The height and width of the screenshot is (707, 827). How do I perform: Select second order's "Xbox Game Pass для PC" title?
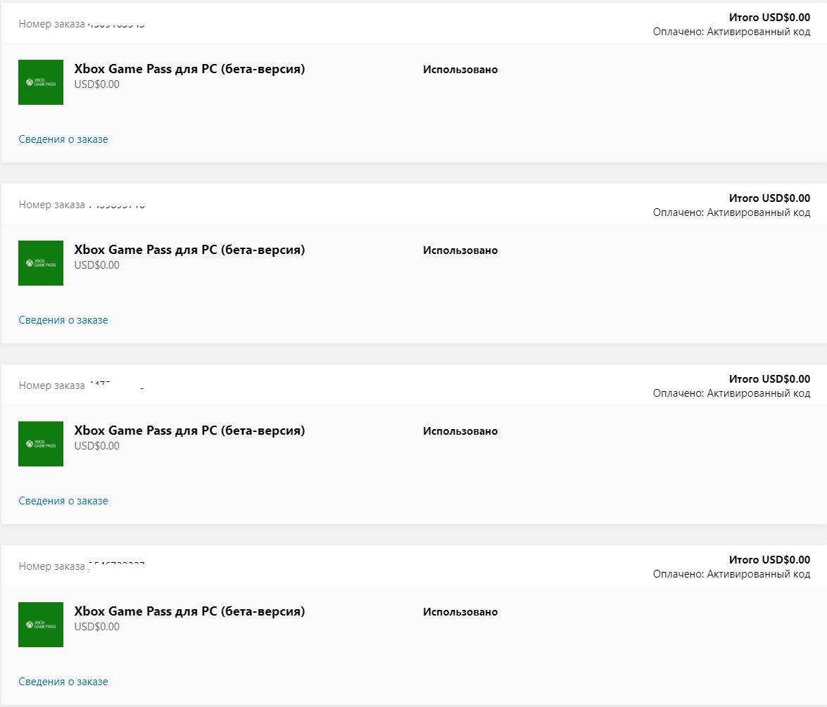click(189, 250)
